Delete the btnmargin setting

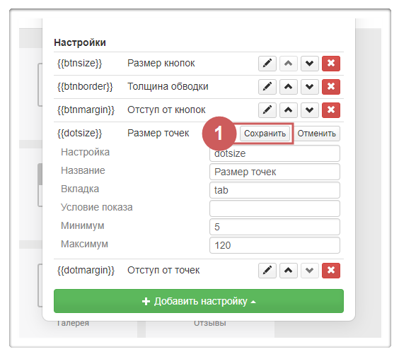click(x=331, y=110)
